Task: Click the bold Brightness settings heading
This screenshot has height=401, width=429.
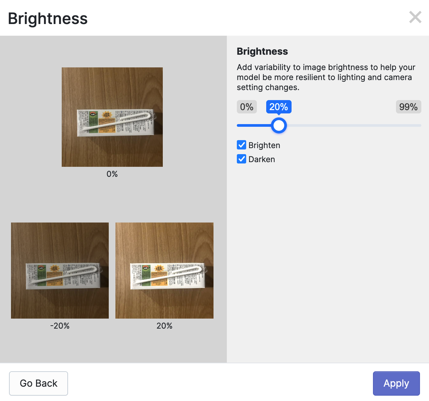Action: pyautogui.click(x=262, y=51)
